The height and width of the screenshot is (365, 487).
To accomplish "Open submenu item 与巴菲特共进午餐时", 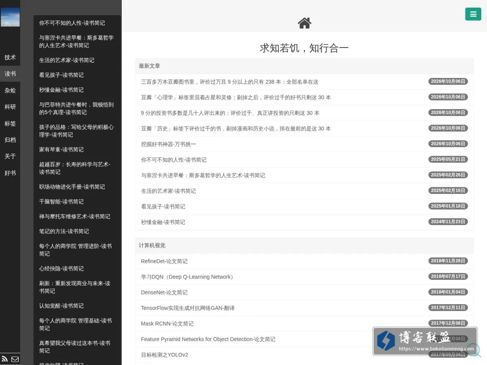I will coord(77,108).
